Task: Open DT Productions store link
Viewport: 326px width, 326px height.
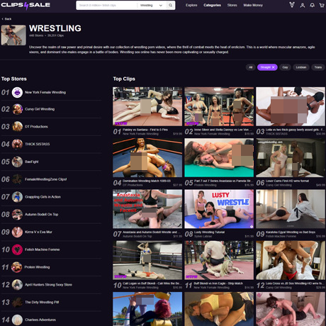Action: tap(36, 127)
